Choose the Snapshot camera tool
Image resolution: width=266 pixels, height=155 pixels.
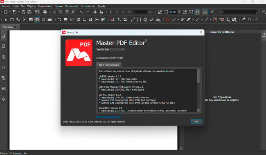50,20
